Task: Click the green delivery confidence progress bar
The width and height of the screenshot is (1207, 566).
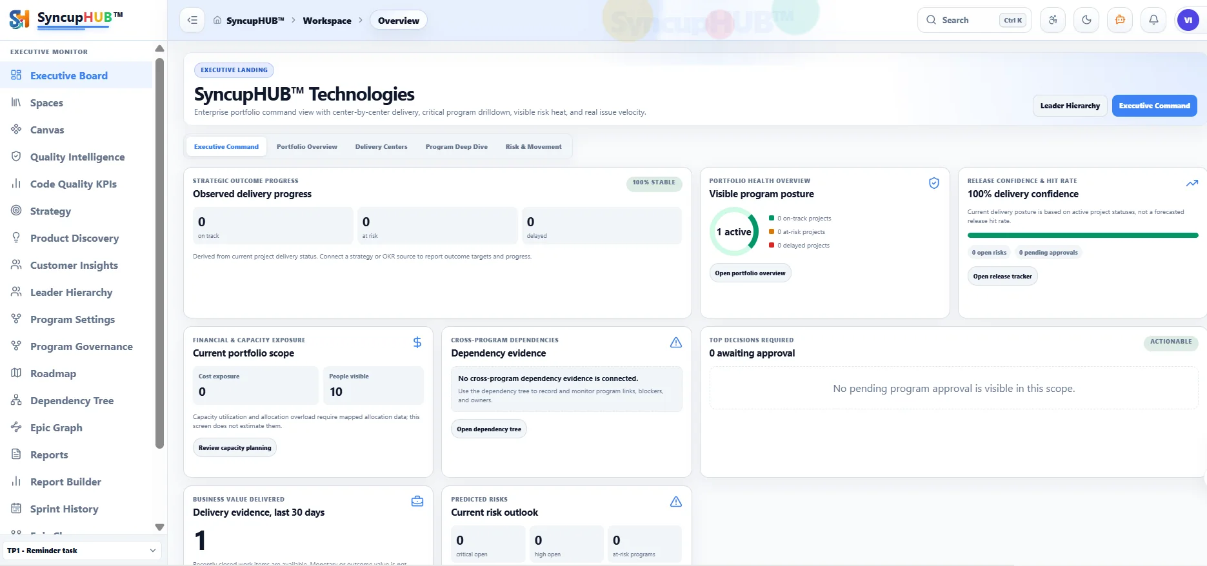Action: click(x=1082, y=235)
